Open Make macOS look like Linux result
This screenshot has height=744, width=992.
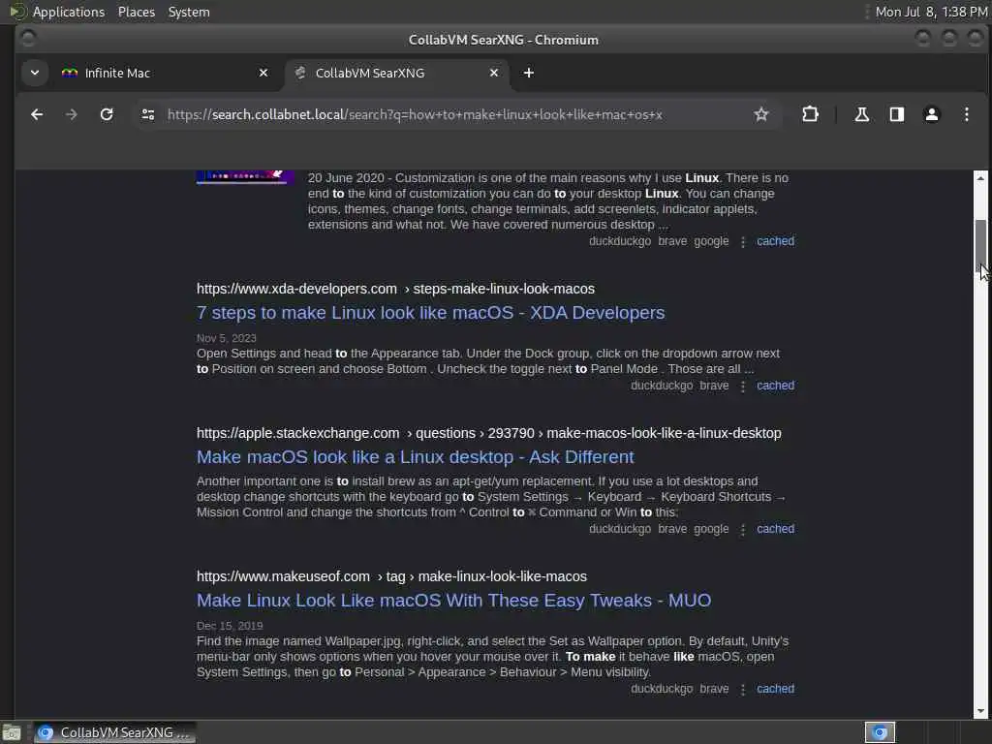tap(415, 457)
